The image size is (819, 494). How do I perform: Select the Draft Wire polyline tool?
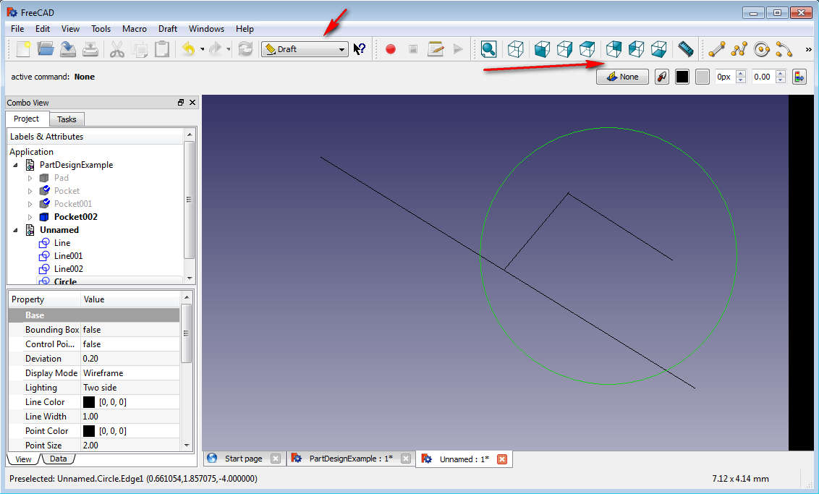739,49
